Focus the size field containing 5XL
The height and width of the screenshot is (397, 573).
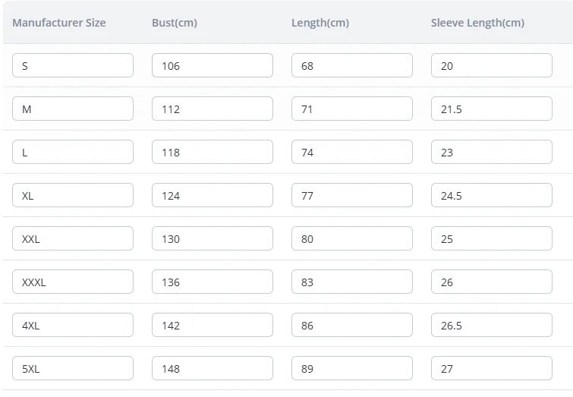click(x=73, y=368)
